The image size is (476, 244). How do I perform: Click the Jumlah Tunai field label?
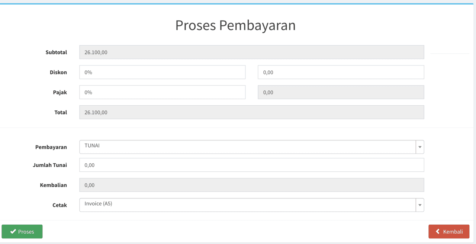point(50,165)
